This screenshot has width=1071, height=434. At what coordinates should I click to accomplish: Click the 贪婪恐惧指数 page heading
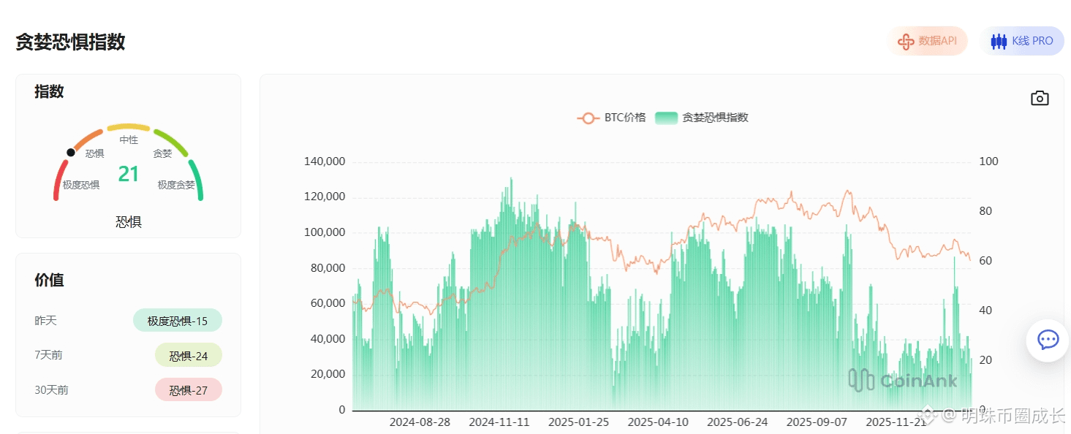coord(70,42)
